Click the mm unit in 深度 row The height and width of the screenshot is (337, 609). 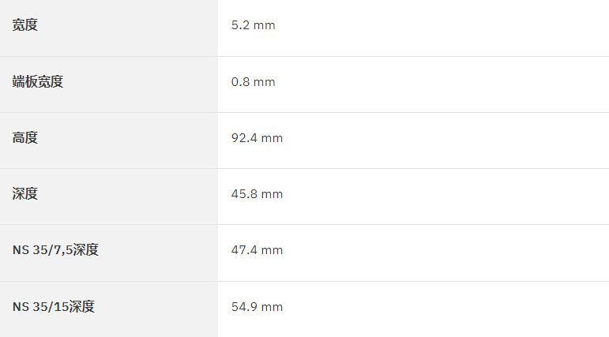272,194
